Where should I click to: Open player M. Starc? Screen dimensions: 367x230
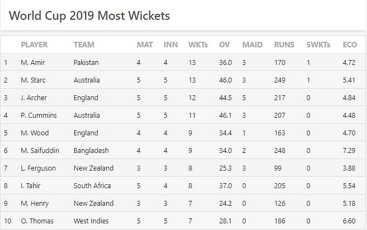coord(33,80)
